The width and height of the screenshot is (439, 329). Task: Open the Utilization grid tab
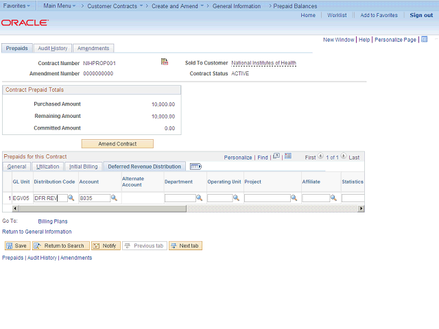[47, 167]
